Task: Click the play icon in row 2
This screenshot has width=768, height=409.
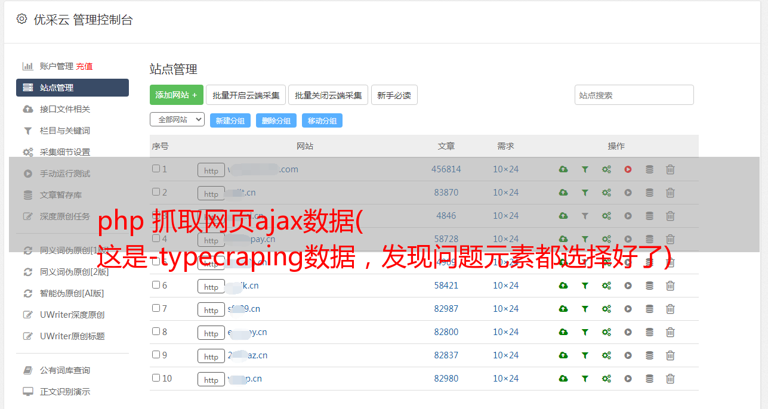Action: coord(628,193)
